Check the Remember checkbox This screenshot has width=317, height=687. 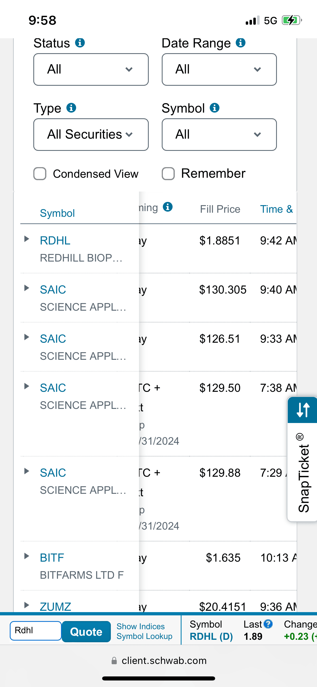(x=168, y=174)
